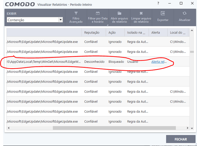
Task: Click the Exportar icon
Action: 163,13
